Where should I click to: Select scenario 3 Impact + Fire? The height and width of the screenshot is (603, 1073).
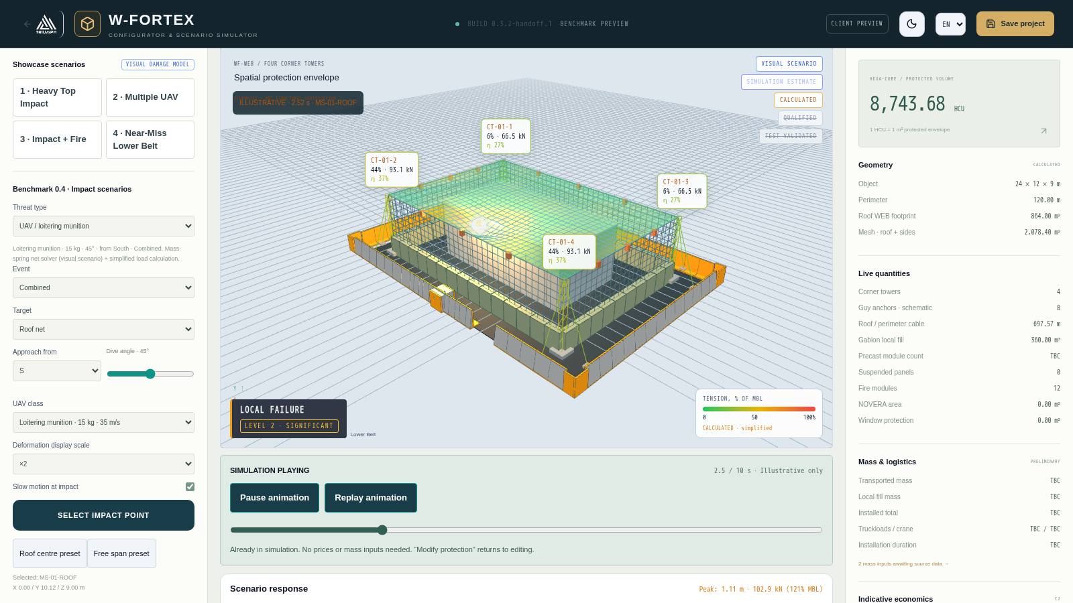click(57, 139)
